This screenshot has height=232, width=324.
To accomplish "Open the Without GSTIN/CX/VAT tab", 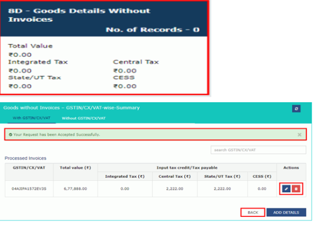I will (83, 117).
